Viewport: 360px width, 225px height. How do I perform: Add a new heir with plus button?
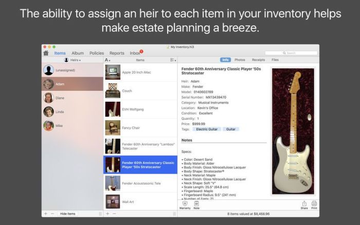coord(46,214)
